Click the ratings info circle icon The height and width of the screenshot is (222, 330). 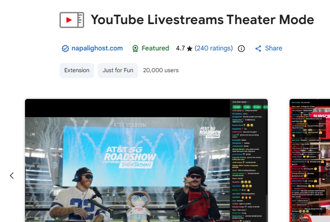tap(241, 49)
